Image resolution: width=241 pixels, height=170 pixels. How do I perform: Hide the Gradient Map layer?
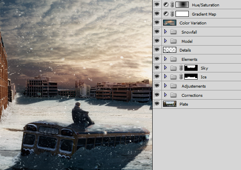click(157, 14)
